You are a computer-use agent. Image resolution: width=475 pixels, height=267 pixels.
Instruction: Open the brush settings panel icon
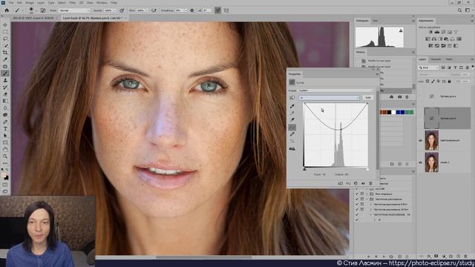[43, 10]
